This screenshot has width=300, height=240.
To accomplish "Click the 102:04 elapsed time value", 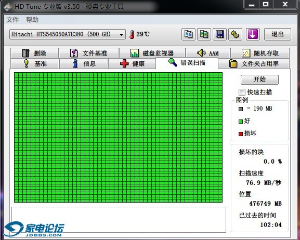I will pyautogui.click(x=271, y=225).
